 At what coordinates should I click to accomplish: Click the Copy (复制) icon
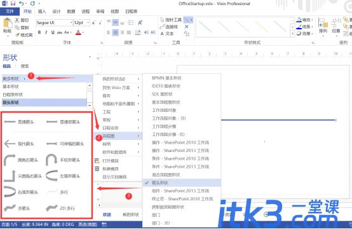[17, 27]
